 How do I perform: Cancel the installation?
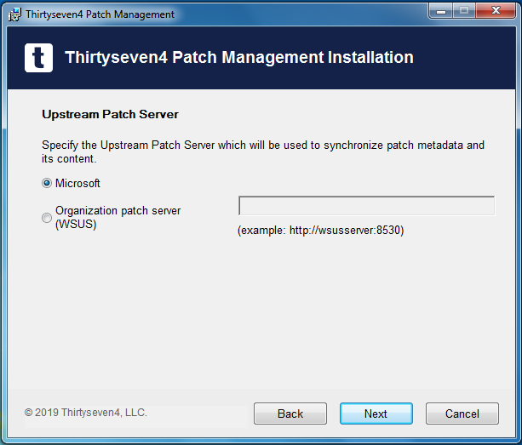(x=462, y=414)
